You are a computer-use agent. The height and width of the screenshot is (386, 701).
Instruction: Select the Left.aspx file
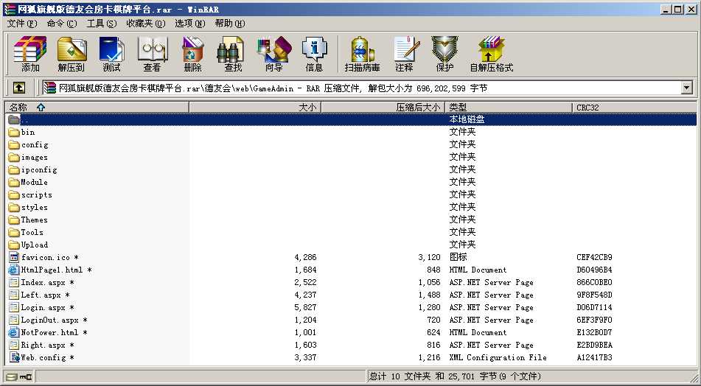[x=351, y=295]
